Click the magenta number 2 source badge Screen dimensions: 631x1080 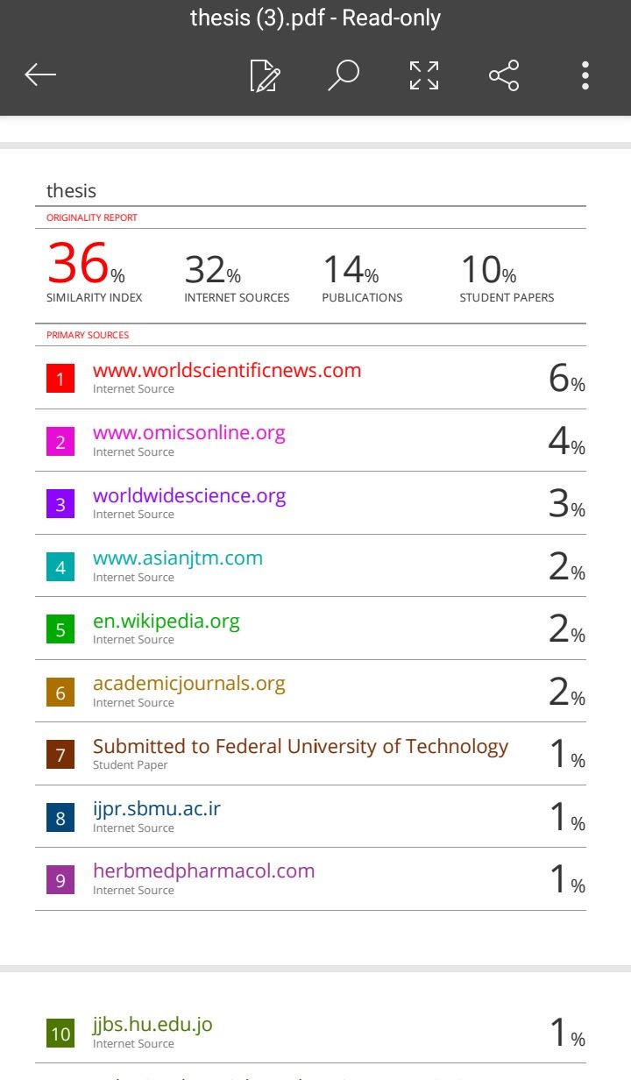[x=60, y=442]
